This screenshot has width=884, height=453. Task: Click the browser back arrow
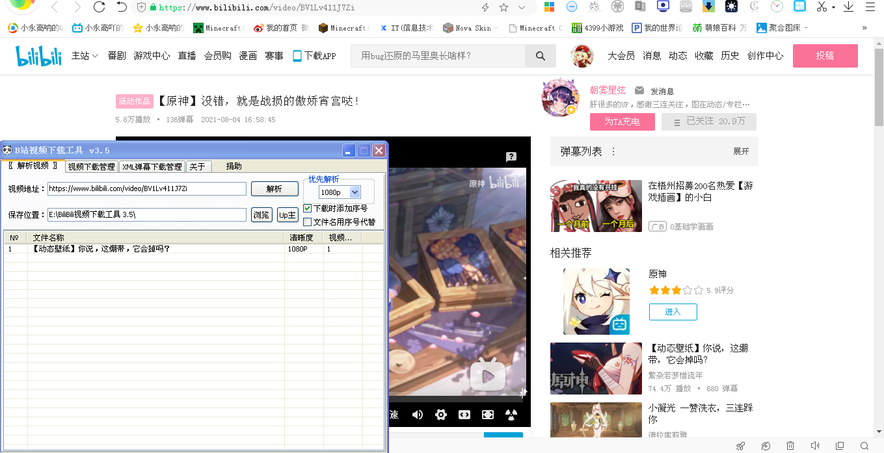55,7
